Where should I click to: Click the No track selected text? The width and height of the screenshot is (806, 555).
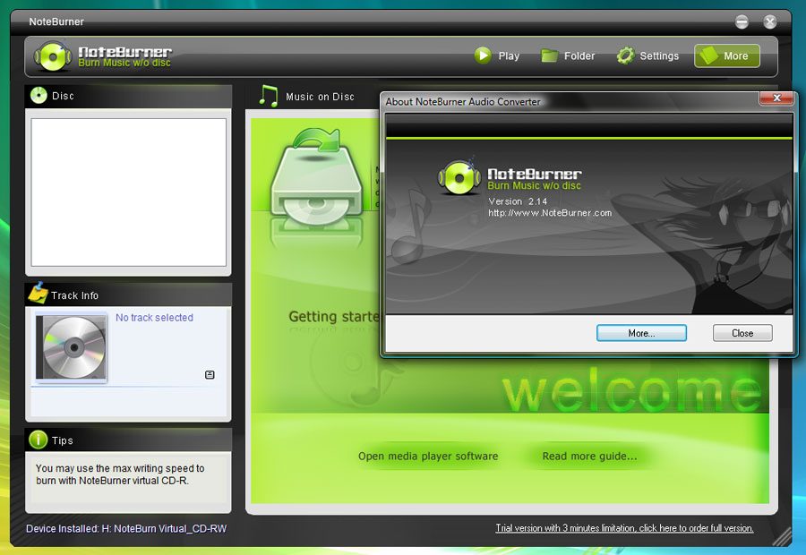coord(154,318)
